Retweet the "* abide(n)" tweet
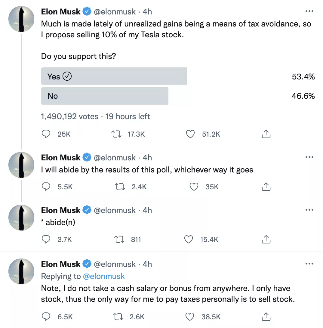Screen dimensions: 323x328 [120, 240]
